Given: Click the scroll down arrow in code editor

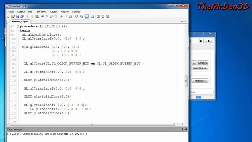Looking at the screenshot, I should click(x=186, y=121).
